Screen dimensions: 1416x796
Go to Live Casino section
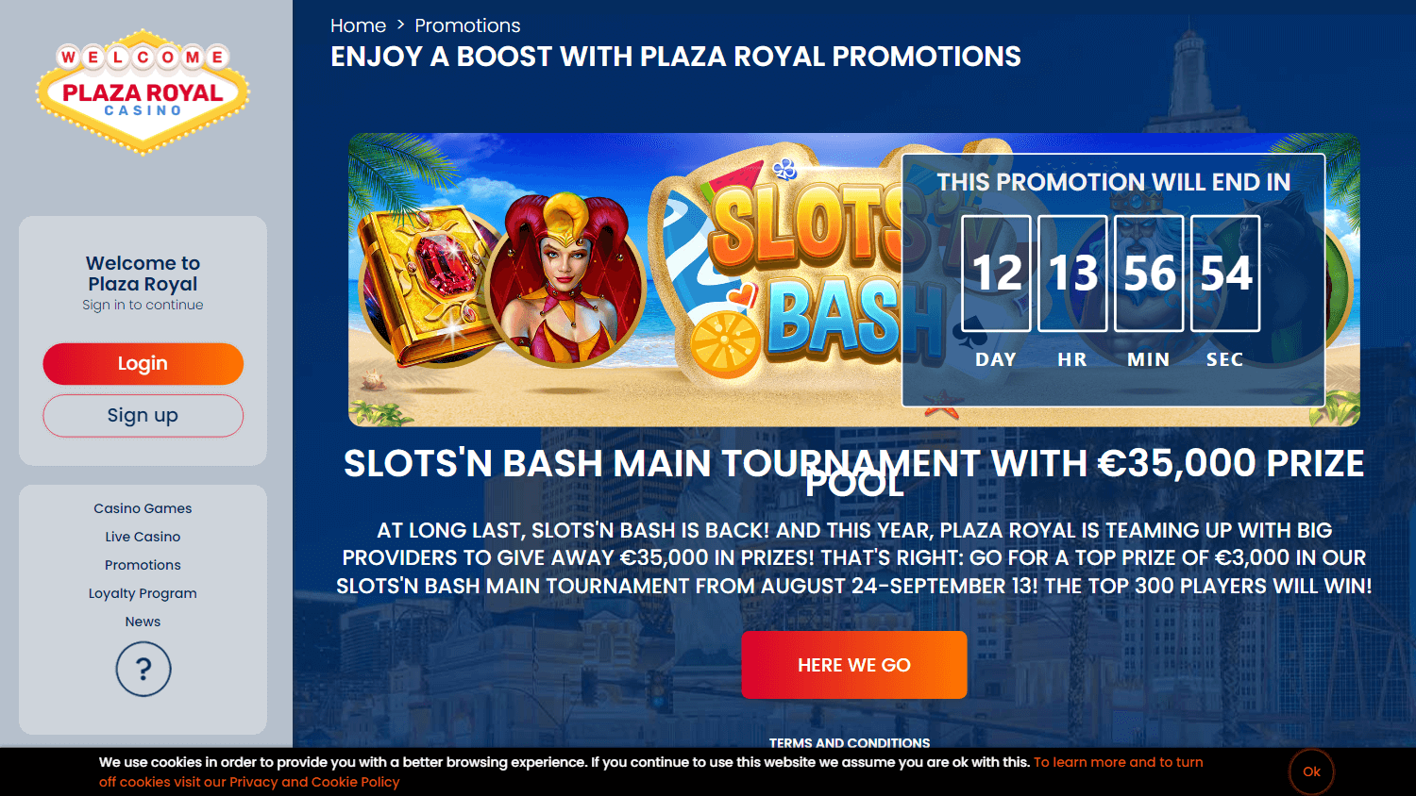pyautogui.click(x=143, y=537)
